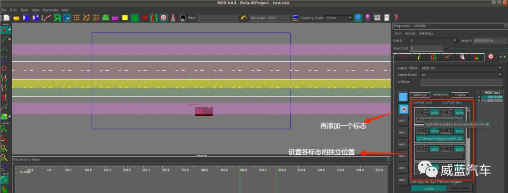The height and width of the screenshot is (193, 508).
Task: Click the properties tab strip scroll arrows
Action: click(x=503, y=57)
